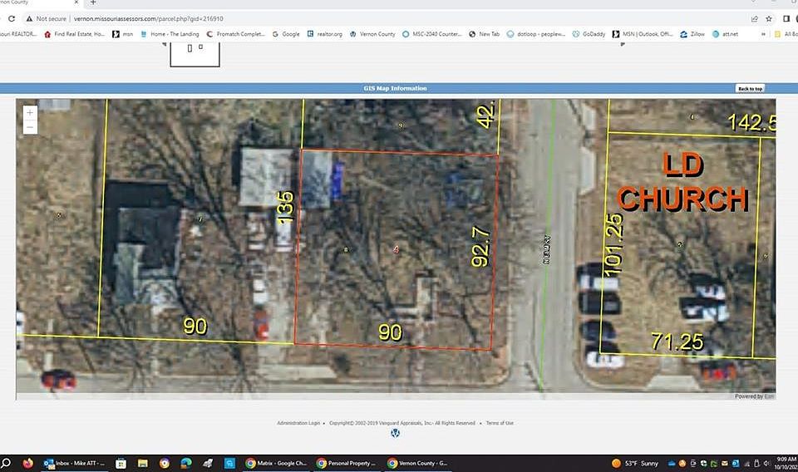Screen dimensions: 798x472
Task: Open network status icon in tray
Action: 747,464
